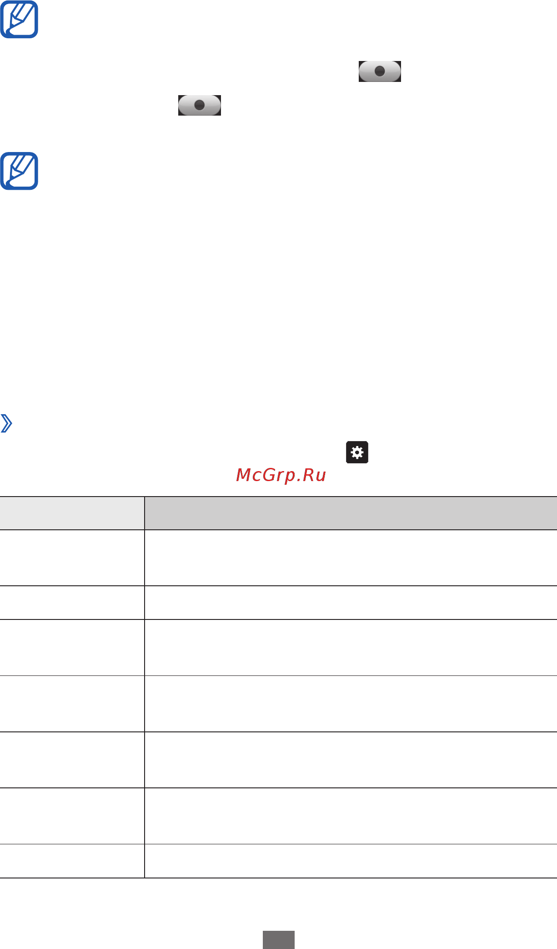Click the last table row's right cell

[x=351, y=861]
